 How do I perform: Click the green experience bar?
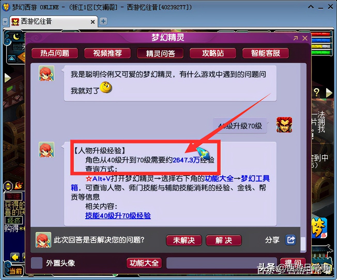[321, 53]
